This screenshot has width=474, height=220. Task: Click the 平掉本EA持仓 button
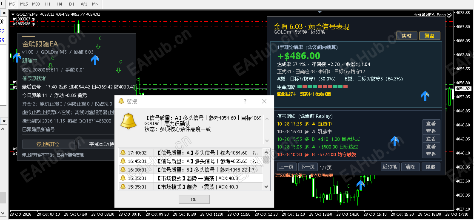[x=97, y=144]
